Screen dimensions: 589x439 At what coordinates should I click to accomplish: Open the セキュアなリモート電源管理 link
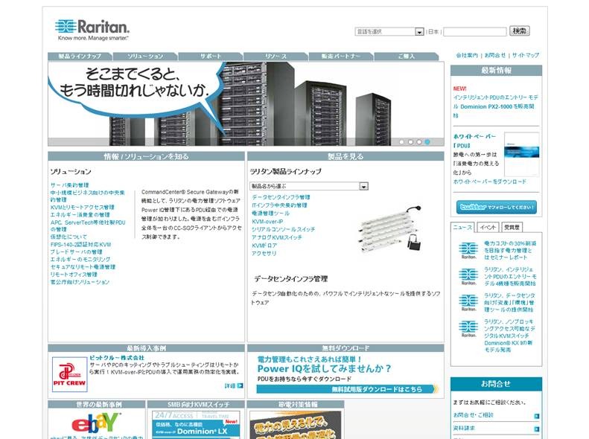(83, 267)
